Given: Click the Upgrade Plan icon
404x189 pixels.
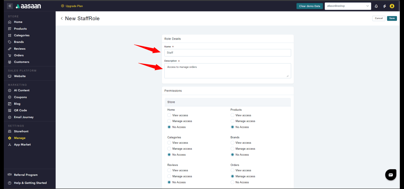Looking at the screenshot, I should (62, 6).
